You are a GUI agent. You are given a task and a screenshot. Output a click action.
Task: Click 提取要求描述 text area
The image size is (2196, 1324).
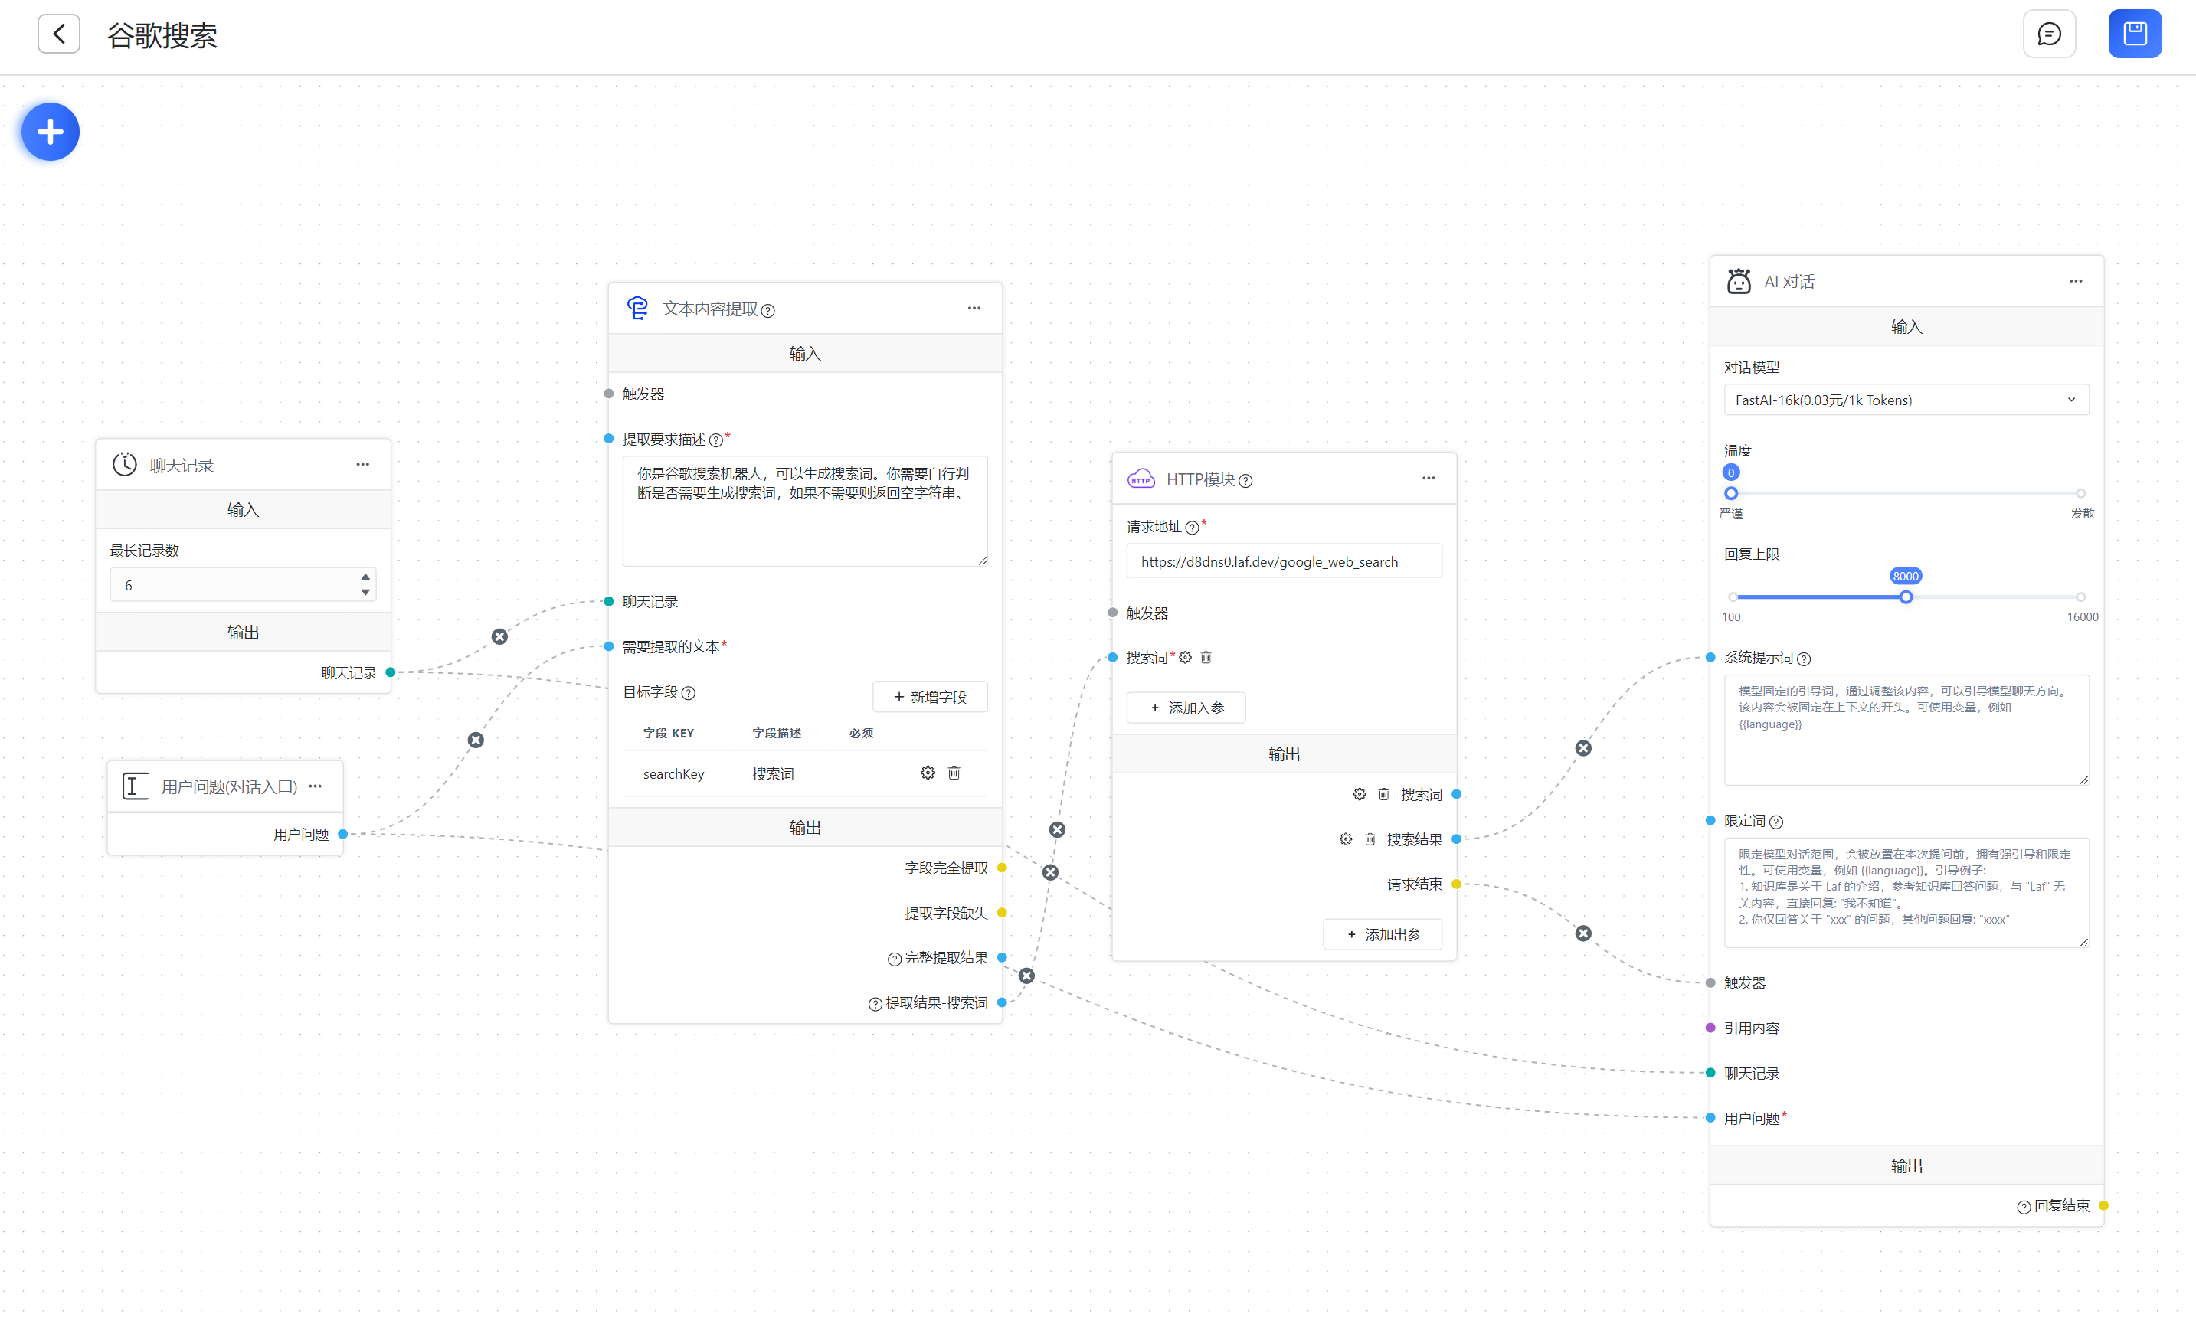(x=804, y=512)
